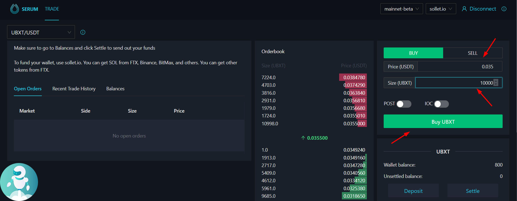Click orderbook size 5961.0
The height and width of the screenshot is (201, 517).
pos(269,188)
